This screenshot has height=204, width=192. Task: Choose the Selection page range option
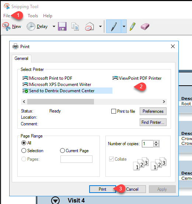click(x=32, y=151)
